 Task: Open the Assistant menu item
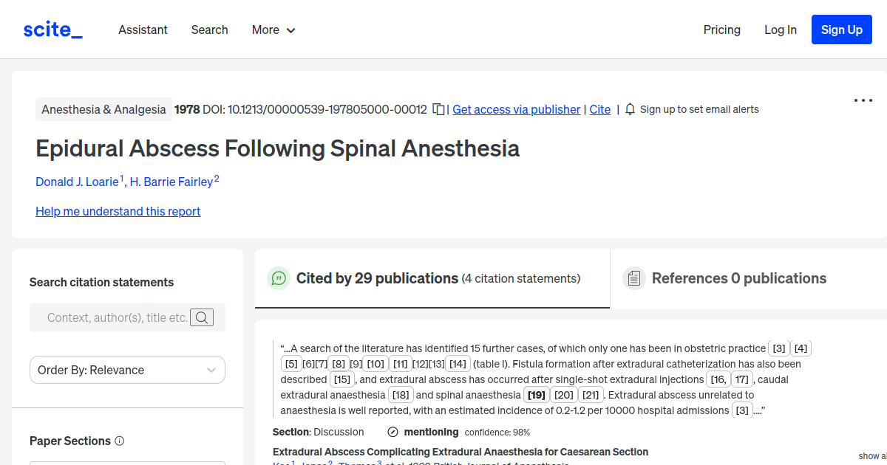[143, 30]
